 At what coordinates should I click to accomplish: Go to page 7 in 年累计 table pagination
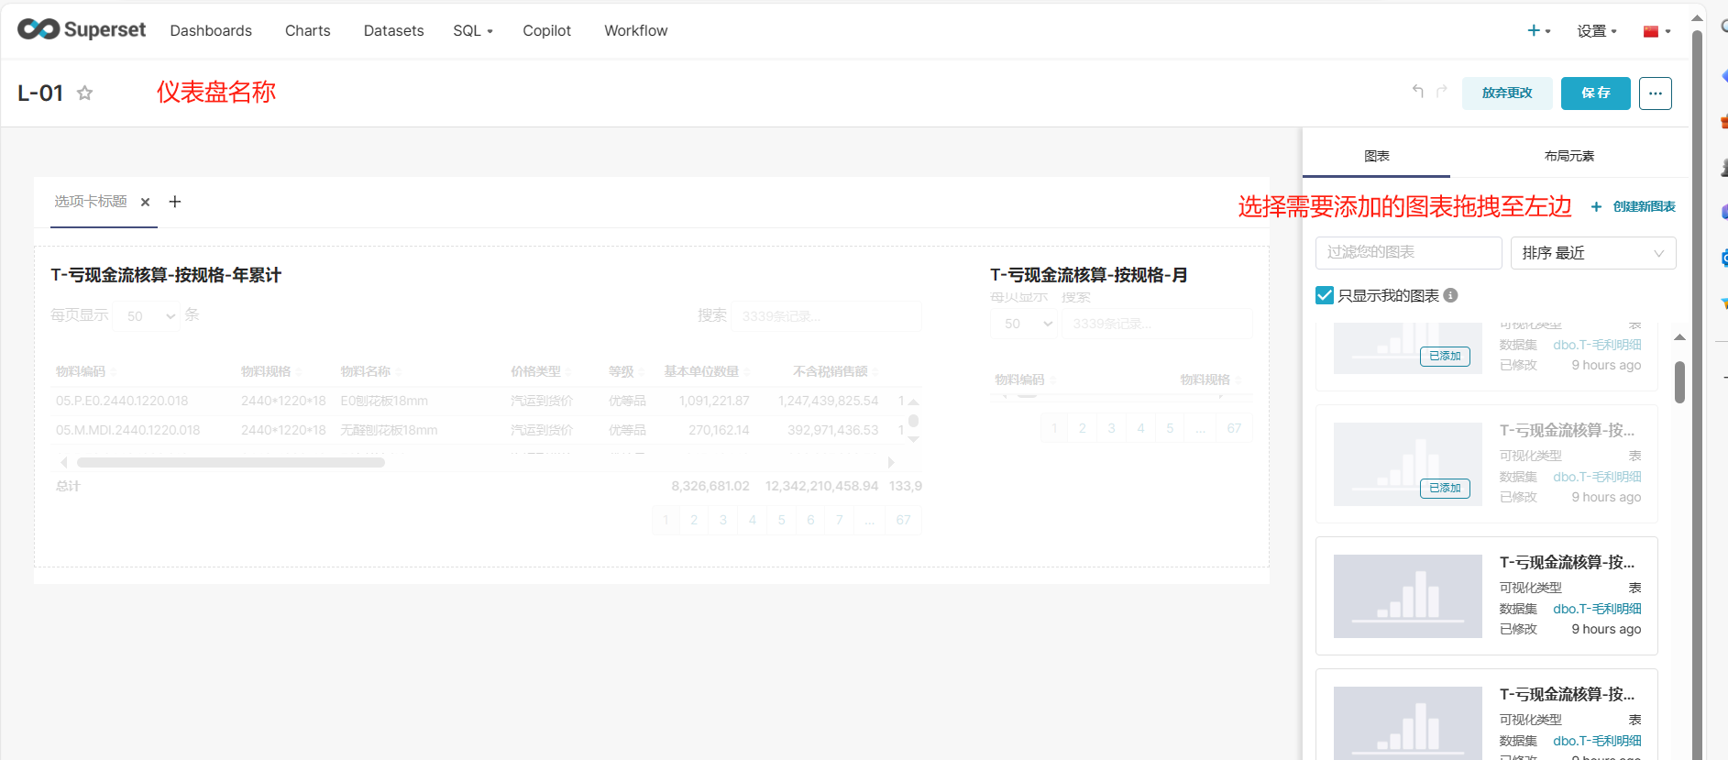coord(839,520)
